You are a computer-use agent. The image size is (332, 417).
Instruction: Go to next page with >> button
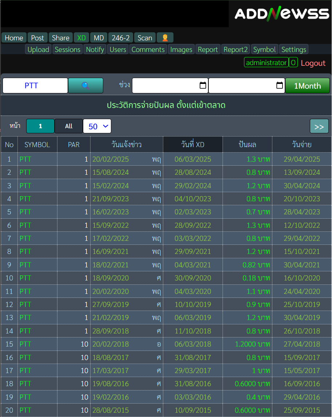(319, 126)
